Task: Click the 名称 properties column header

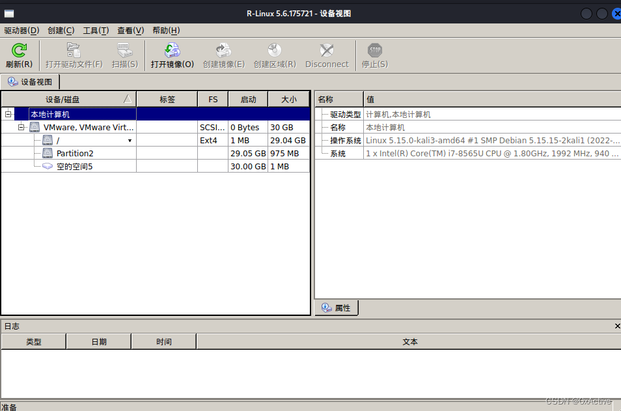Action: point(339,100)
